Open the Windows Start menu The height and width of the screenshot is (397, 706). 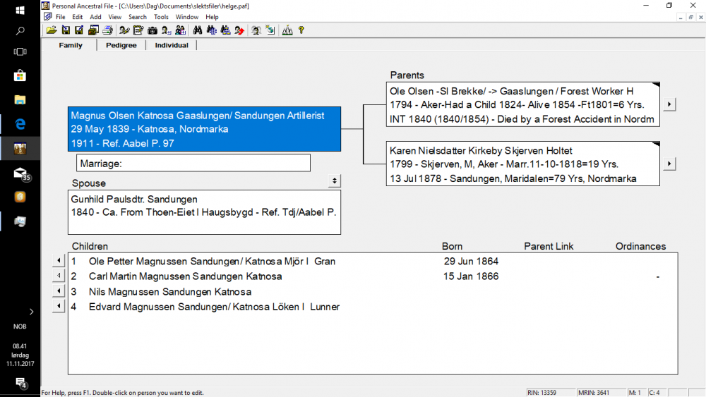click(20, 10)
